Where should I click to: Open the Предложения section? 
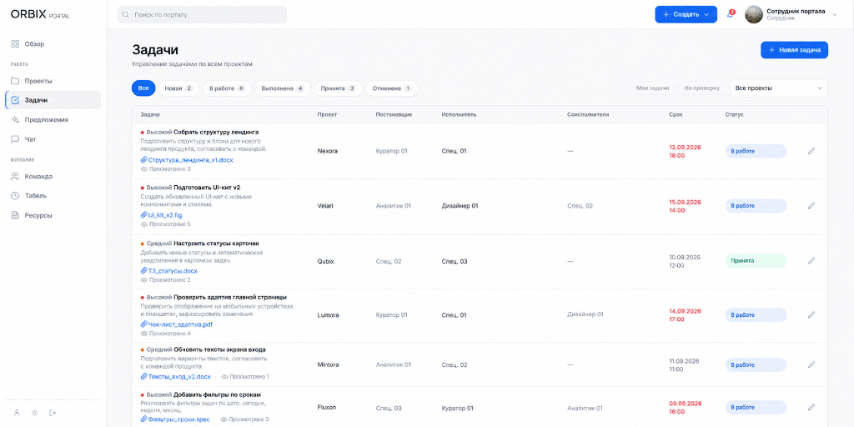pyautogui.click(x=53, y=120)
